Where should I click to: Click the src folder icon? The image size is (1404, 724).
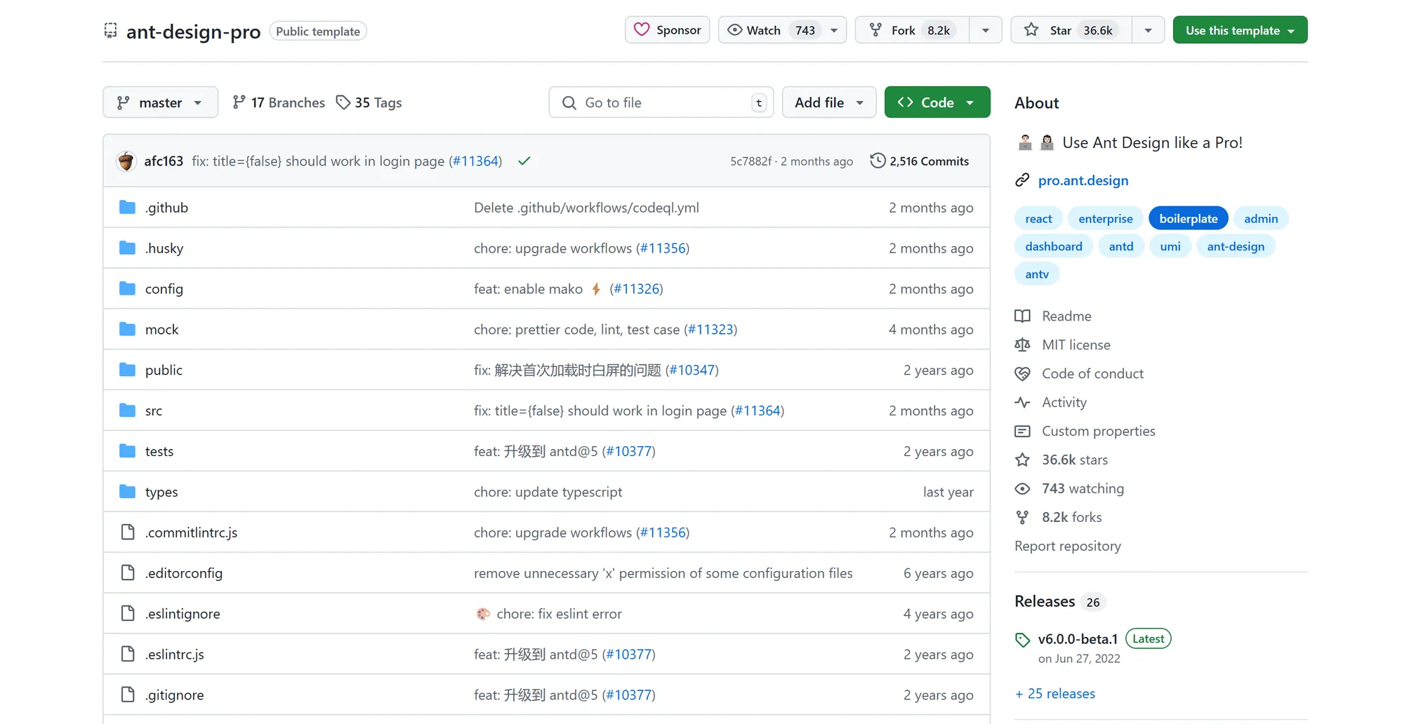coord(127,410)
